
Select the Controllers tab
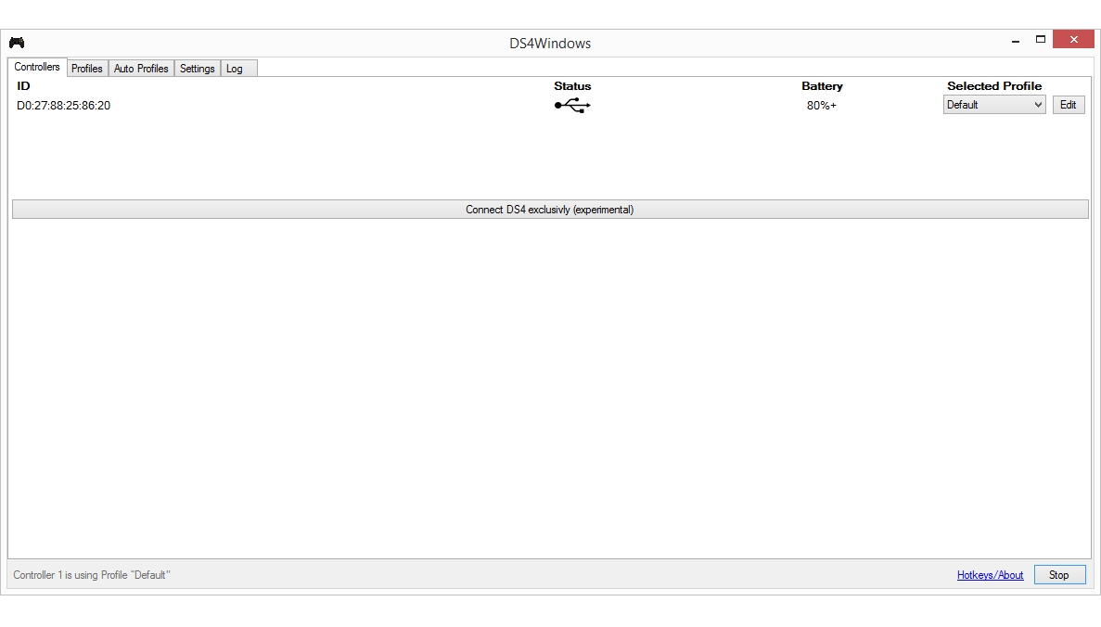point(36,67)
